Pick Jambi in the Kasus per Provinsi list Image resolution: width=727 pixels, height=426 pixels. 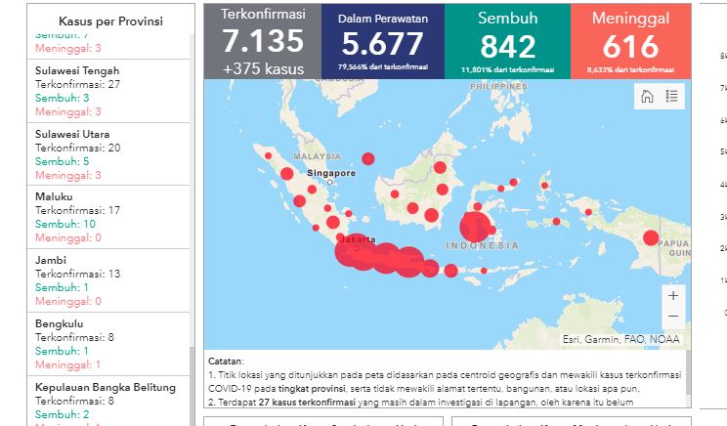coord(51,260)
